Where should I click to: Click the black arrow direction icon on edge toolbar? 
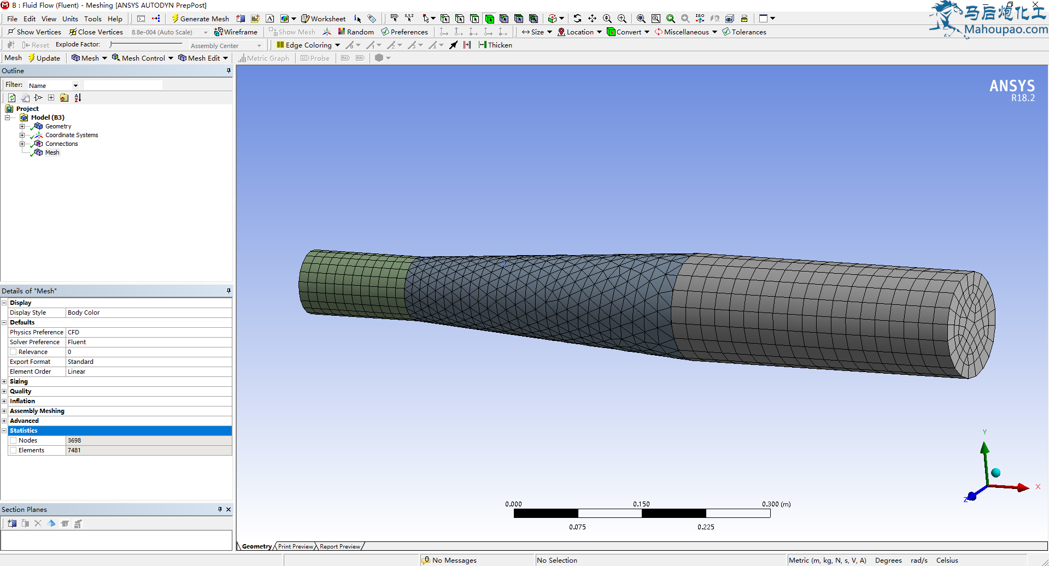453,45
